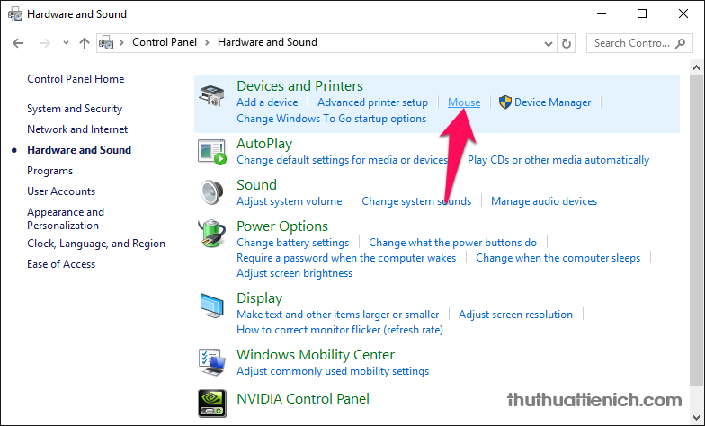This screenshot has height=426, width=705.
Task: Select Programs in the left sidebar
Action: tap(50, 171)
